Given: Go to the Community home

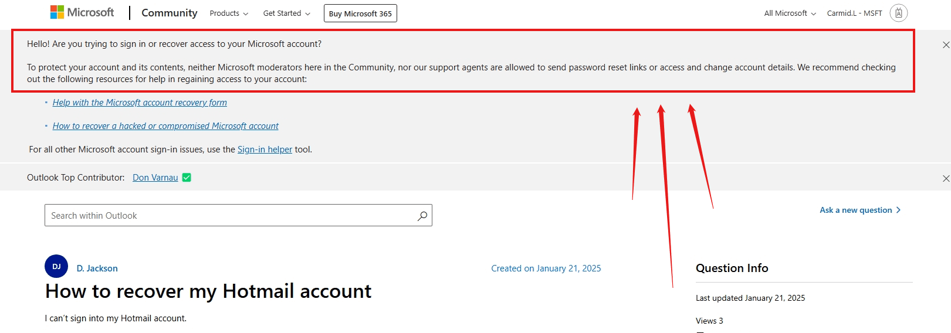Looking at the screenshot, I should tap(169, 13).
